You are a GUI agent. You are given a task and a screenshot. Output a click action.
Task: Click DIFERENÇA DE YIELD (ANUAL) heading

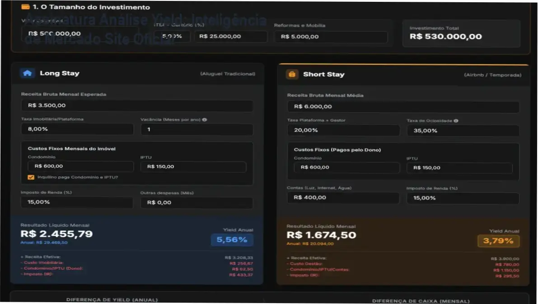112,300
